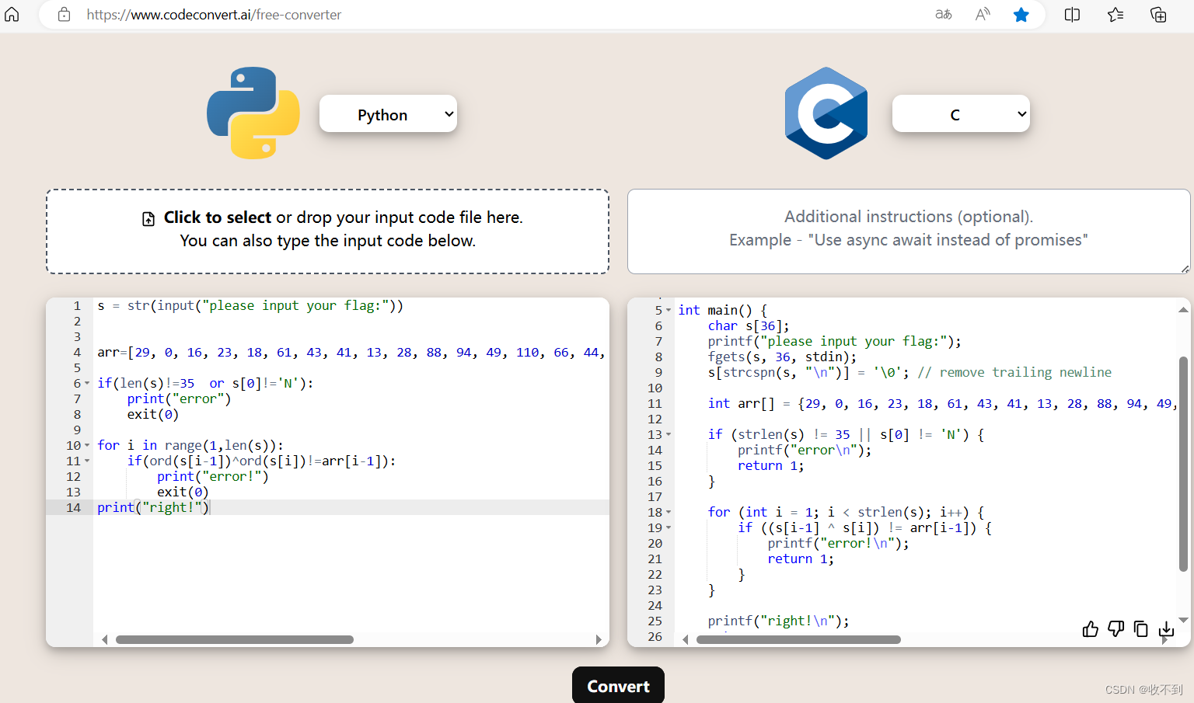
Task: Click Python line with arr=[29, 0, 16
Action: coord(351,353)
